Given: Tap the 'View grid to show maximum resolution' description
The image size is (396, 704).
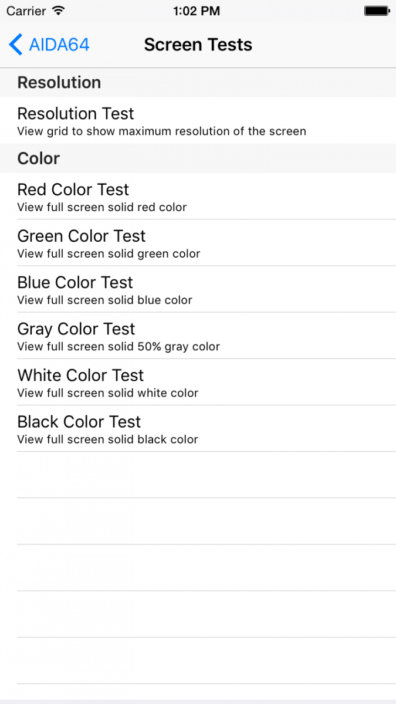Looking at the screenshot, I should pyautogui.click(x=161, y=131).
